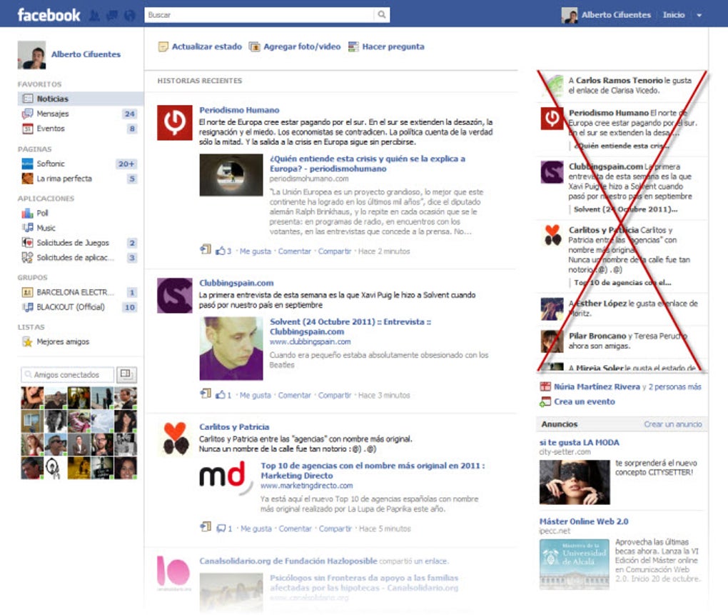728x615 pixels.
Task: Open the Music application
Action: coord(46,228)
